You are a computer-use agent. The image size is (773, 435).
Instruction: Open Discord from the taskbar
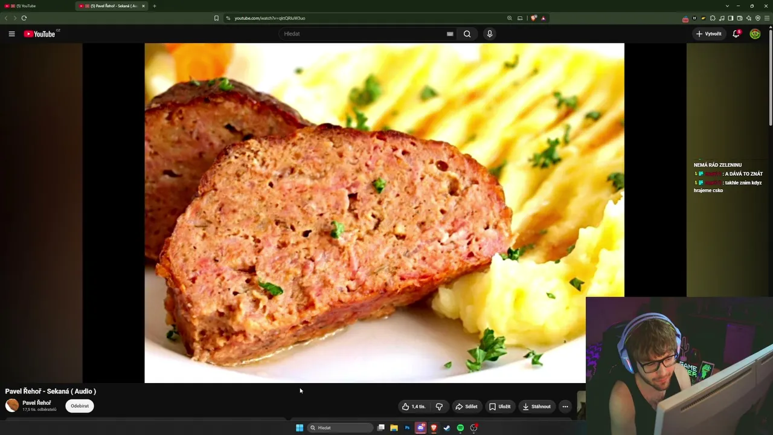pyautogui.click(x=420, y=428)
